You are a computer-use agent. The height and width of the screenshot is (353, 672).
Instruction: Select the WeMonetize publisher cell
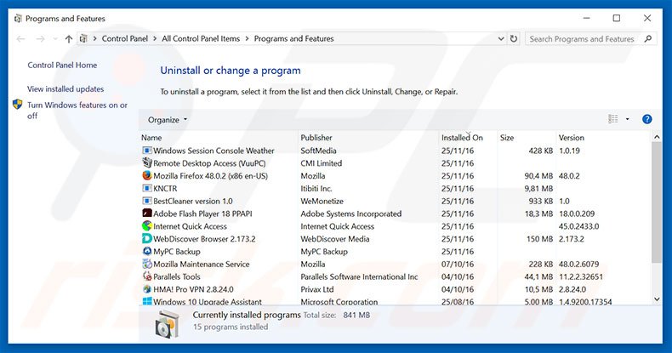click(x=322, y=201)
